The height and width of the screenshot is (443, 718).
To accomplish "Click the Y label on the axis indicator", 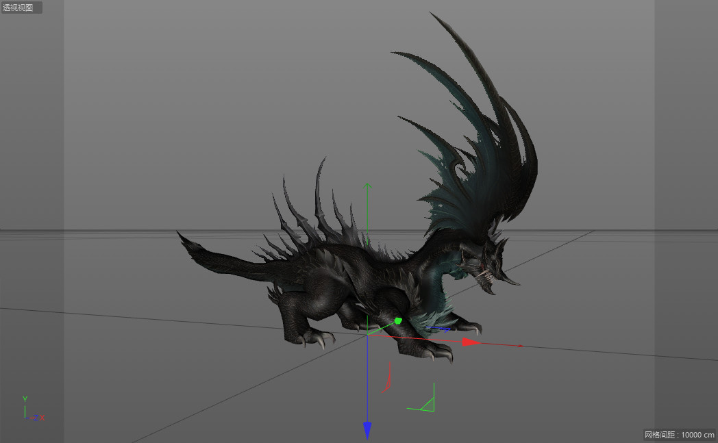I will coord(25,398).
